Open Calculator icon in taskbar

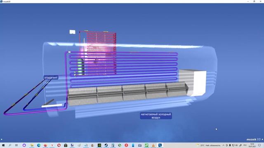coord(113,145)
